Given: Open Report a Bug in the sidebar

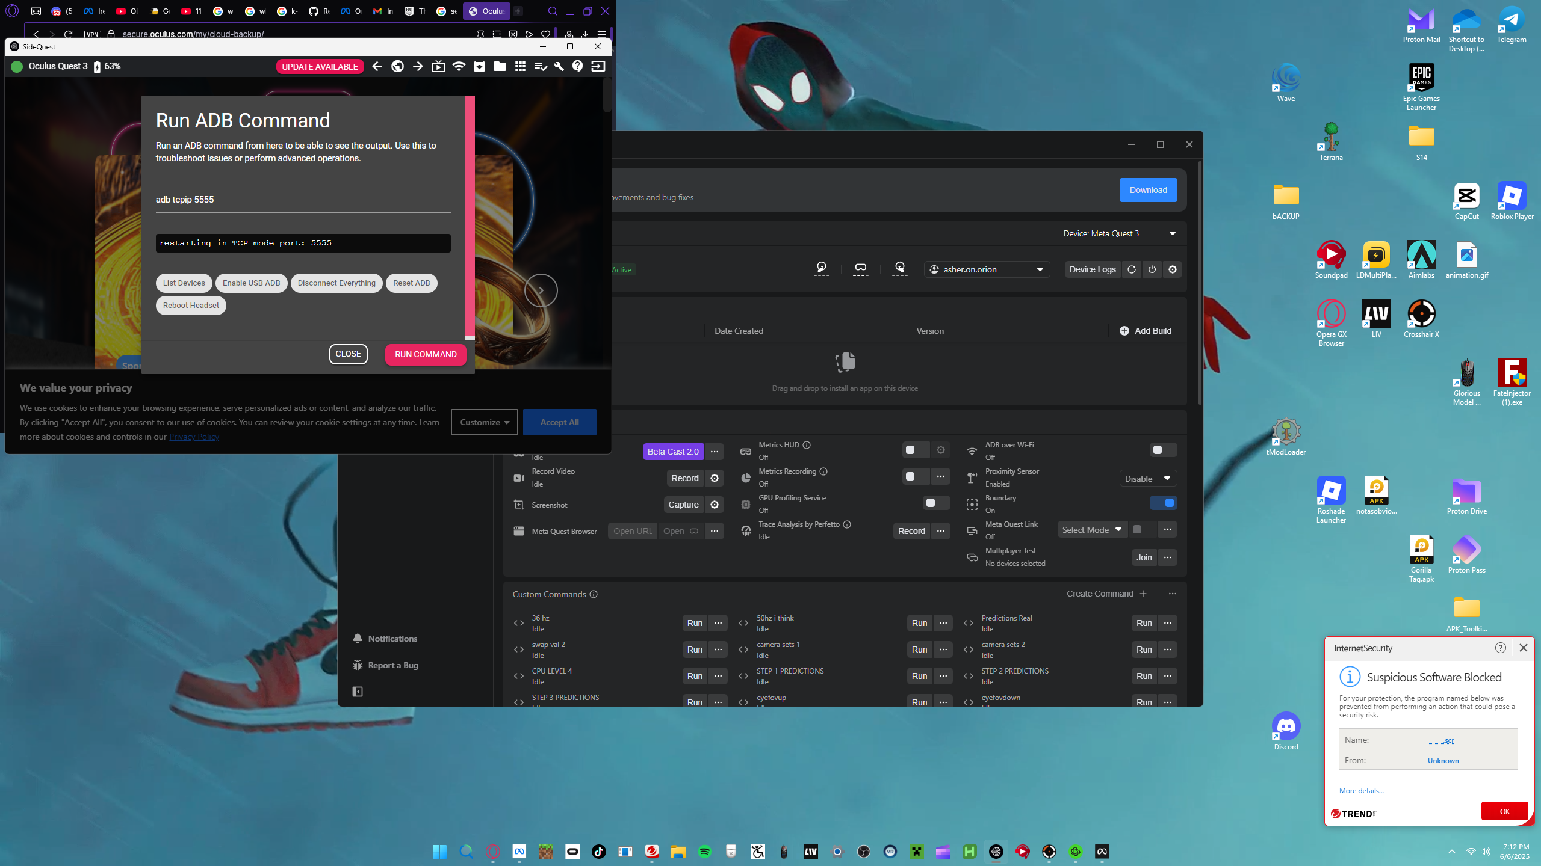Looking at the screenshot, I should (385, 665).
